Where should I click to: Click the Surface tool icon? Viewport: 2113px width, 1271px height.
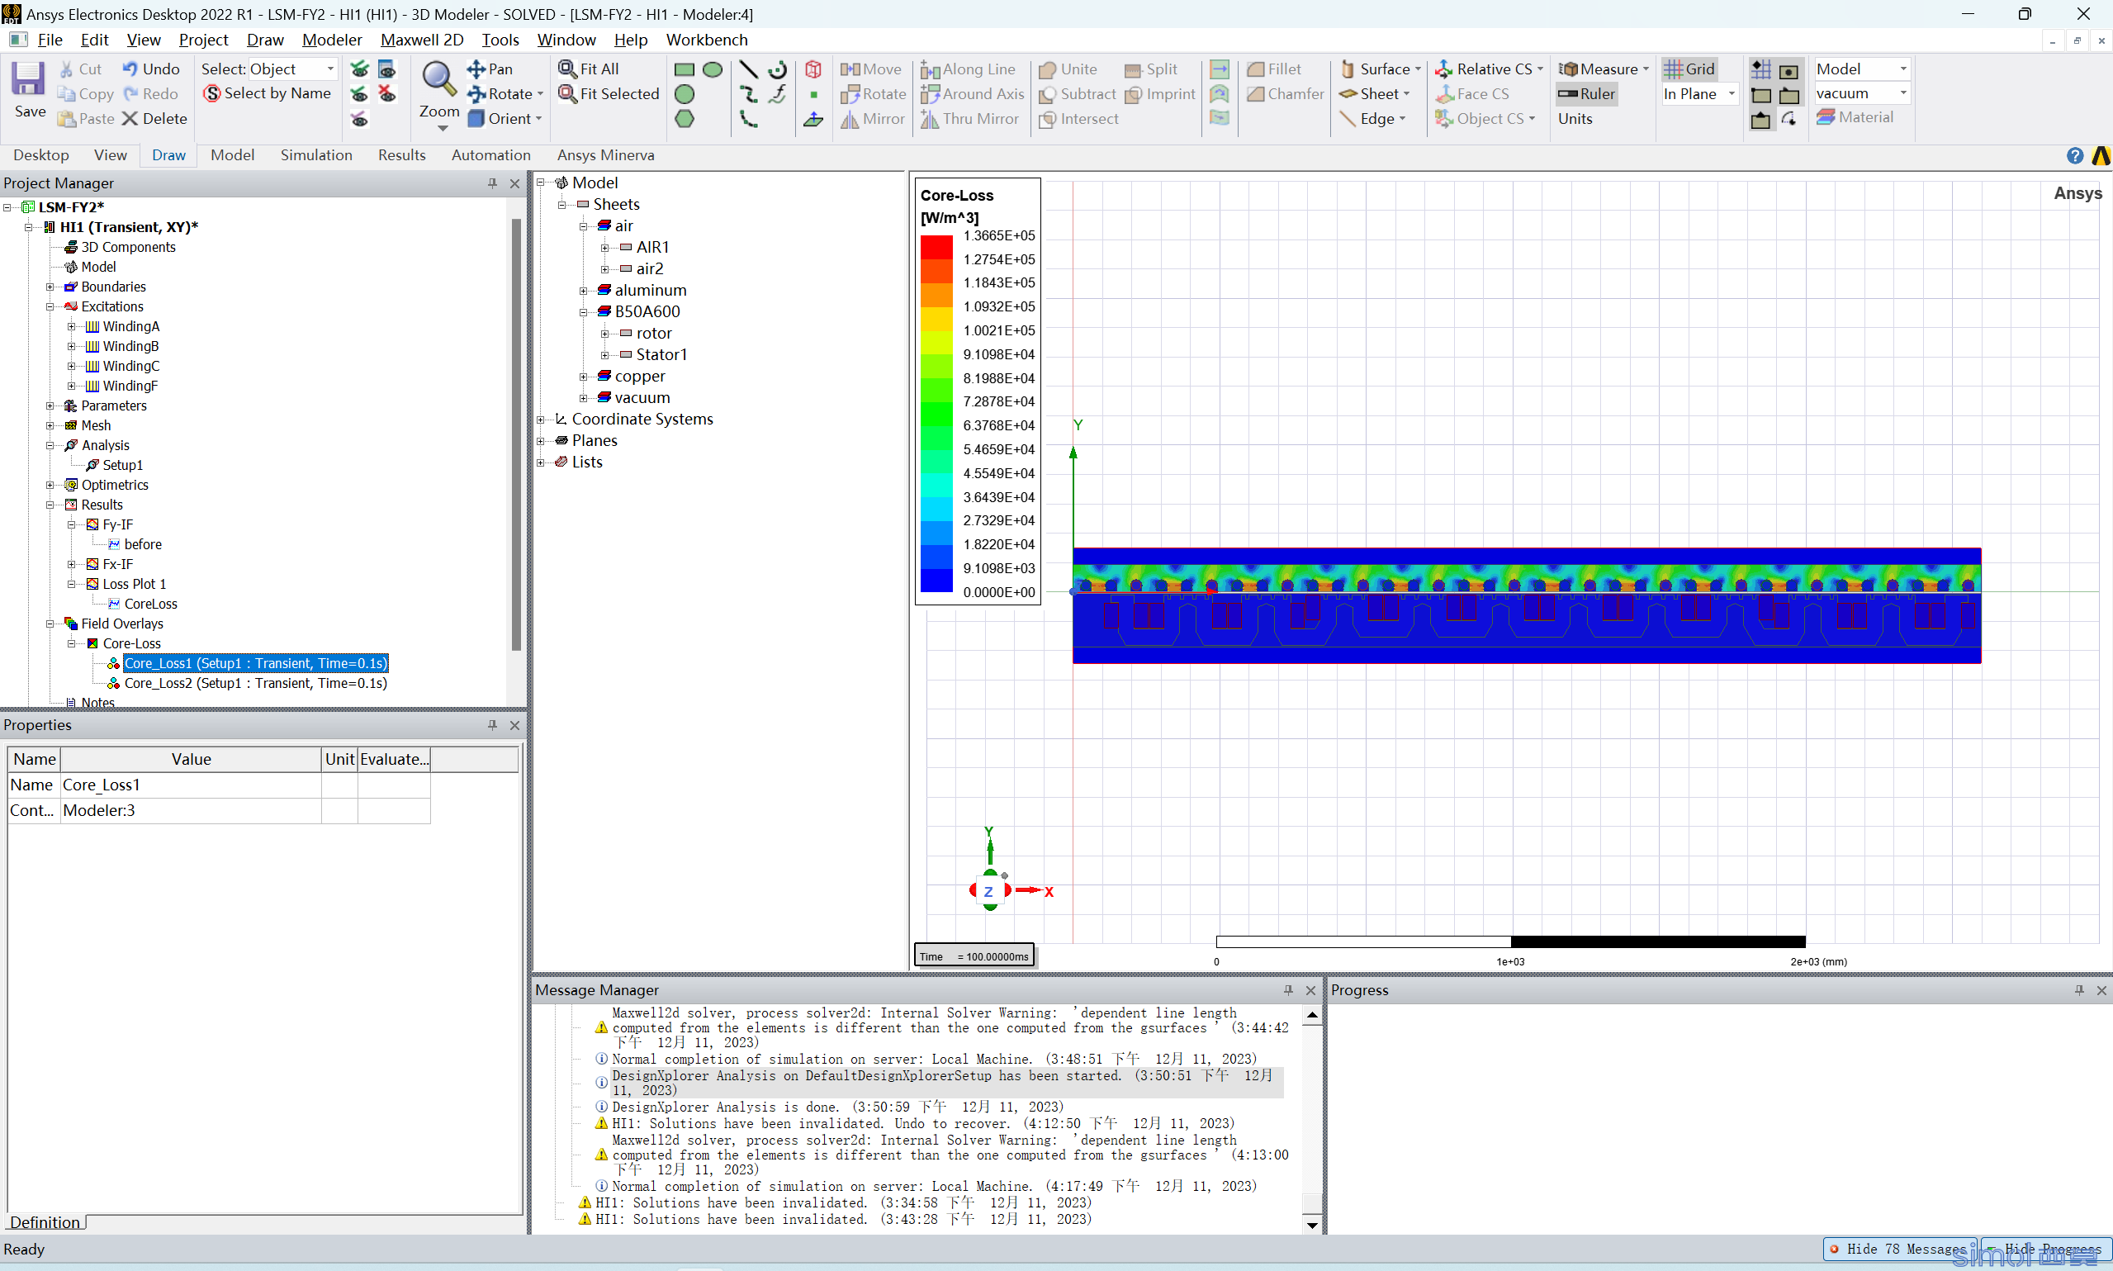pyautogui.click(x=1348, y=69)
